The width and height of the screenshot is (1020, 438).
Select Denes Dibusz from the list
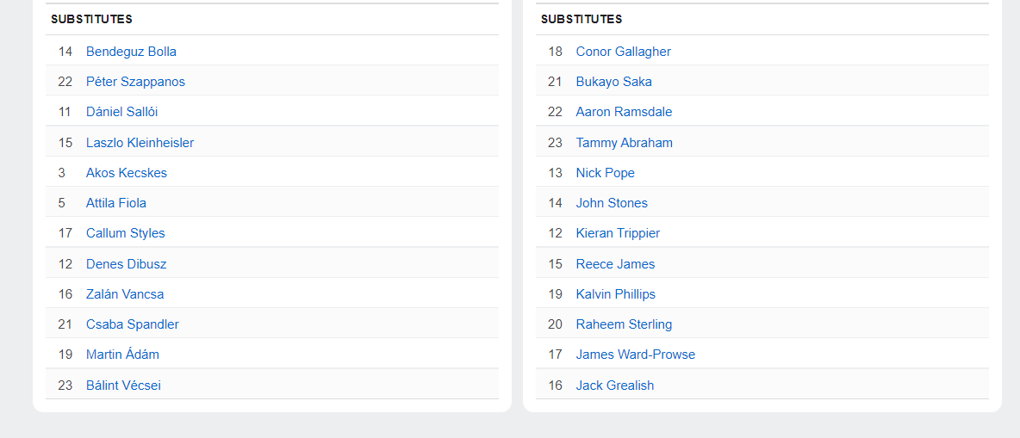pos(126,264)
